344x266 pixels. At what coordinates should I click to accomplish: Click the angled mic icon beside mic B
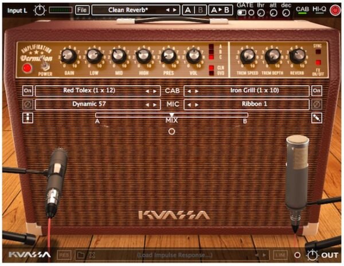tap(316, 118)
